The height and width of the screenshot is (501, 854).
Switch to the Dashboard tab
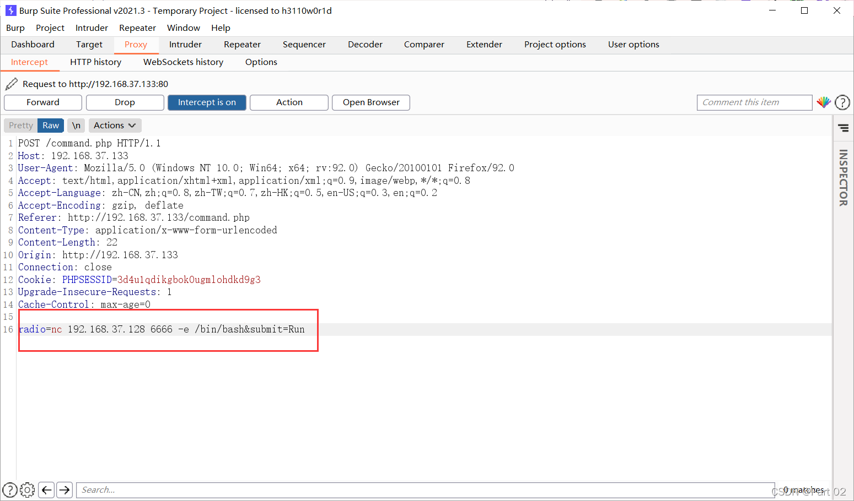[33, 45]
